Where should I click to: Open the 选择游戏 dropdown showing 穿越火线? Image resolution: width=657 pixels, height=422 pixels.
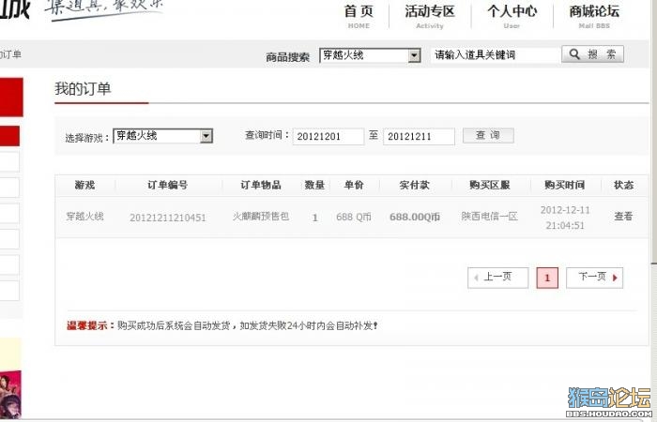163,136
